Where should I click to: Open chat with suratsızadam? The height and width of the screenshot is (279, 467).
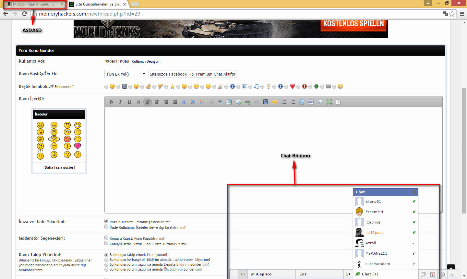point(385,264)
